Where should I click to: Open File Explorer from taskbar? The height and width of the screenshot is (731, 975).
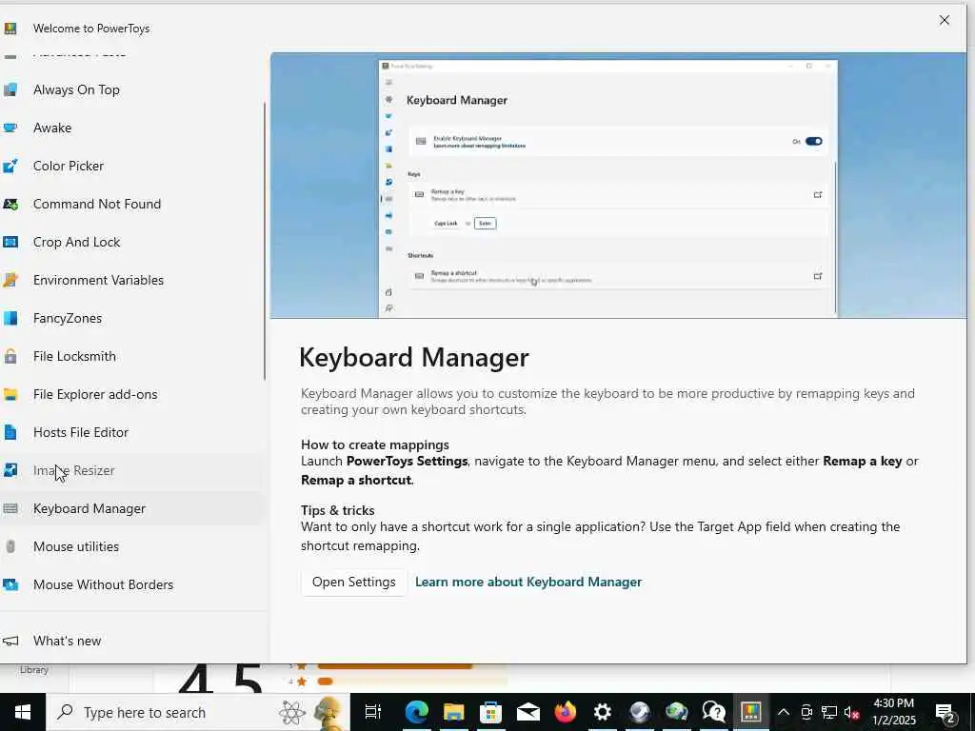point(454,712)
